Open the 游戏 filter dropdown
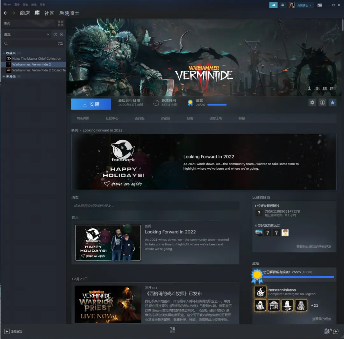The width and height of the screenshot is (344, 339). [26, 34]
